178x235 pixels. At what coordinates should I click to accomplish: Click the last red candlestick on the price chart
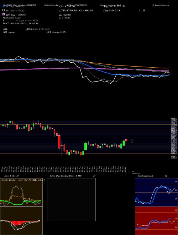(x=126, y=140)
